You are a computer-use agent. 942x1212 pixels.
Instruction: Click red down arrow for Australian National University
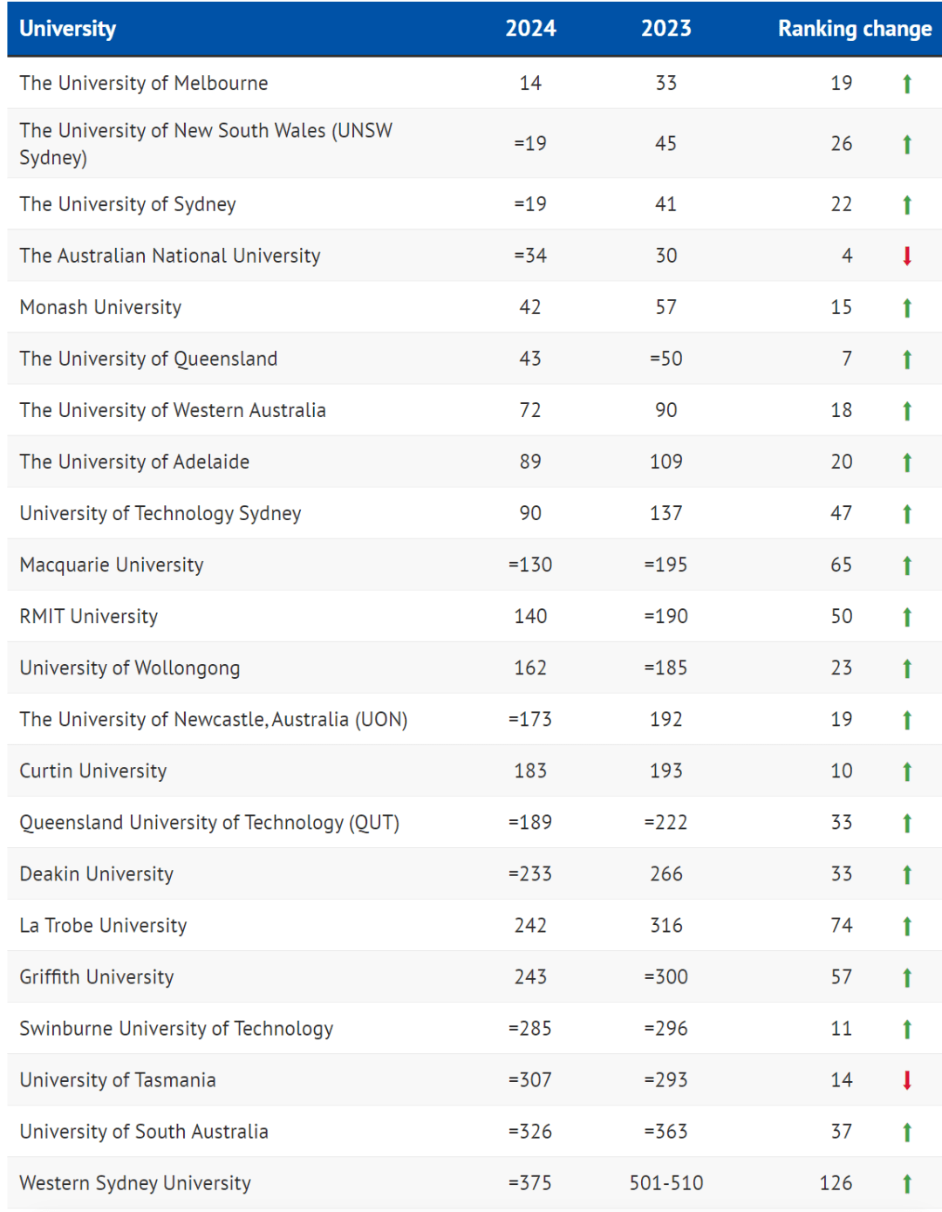pyautogui.click(x=907, y=256)
